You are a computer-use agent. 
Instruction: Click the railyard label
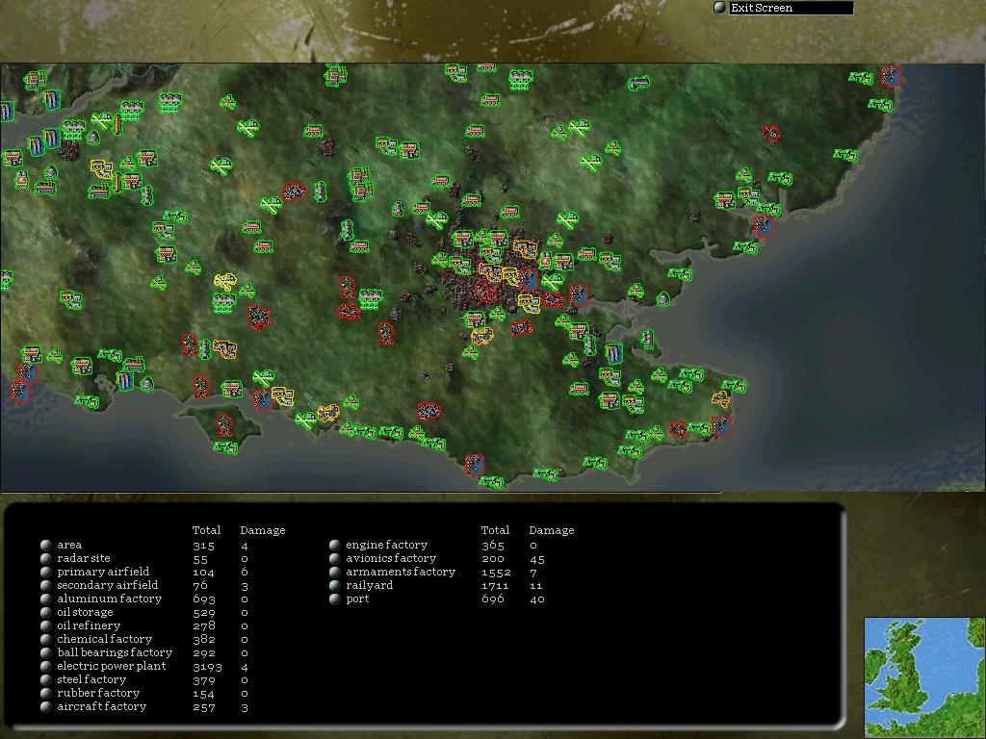coord(369,585)
